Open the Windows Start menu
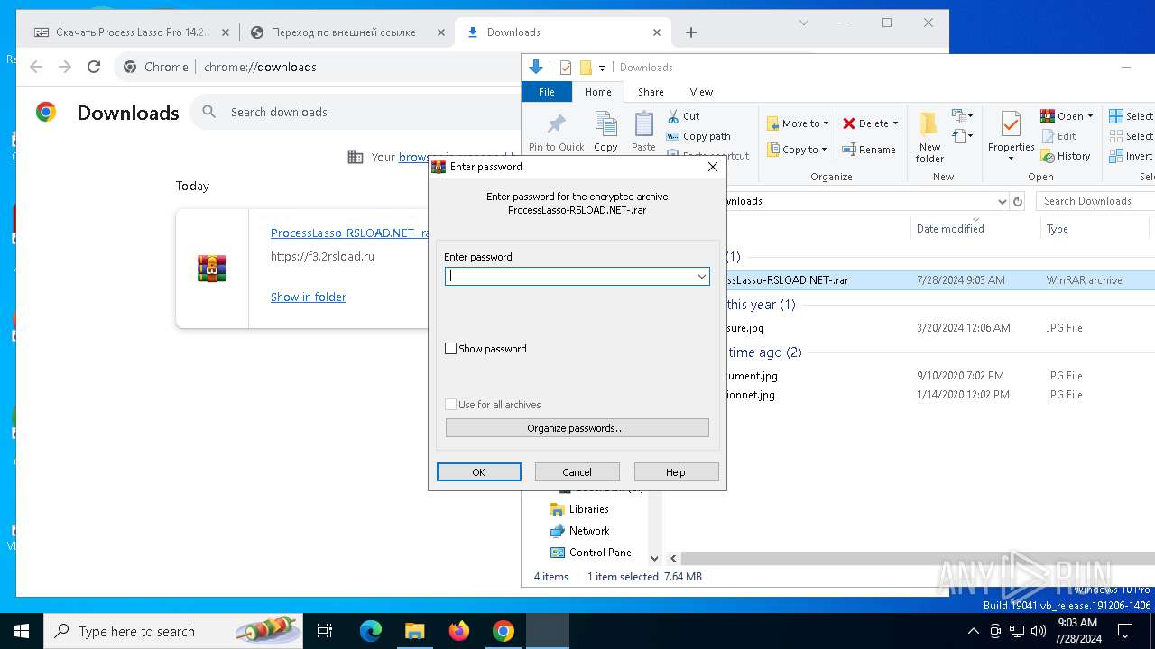 point(22,631)
